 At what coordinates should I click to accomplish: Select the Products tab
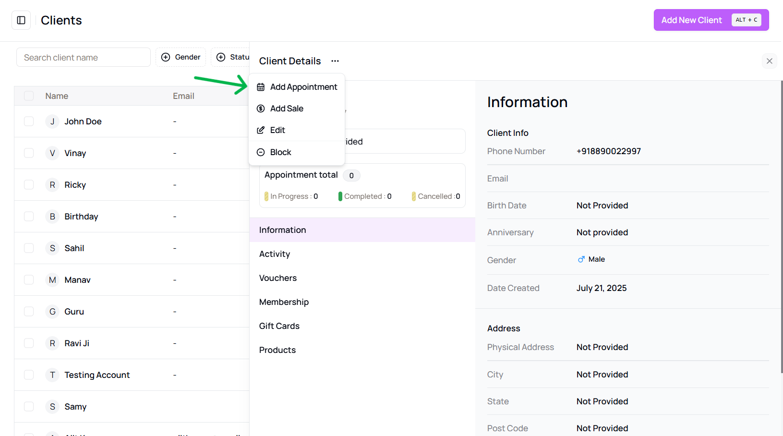(x=362, y=350)
